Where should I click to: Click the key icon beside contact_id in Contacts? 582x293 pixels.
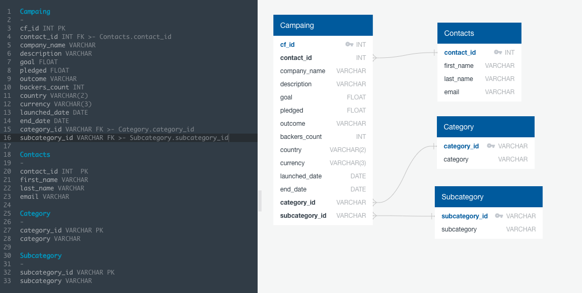coord(498,53)
